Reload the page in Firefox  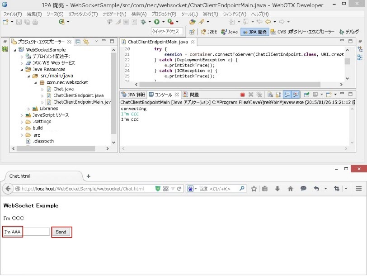pyautogui.click(x=179, y=189)
